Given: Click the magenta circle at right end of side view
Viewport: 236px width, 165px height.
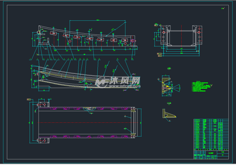Looking at the screenshot, I should coord(133,41).
